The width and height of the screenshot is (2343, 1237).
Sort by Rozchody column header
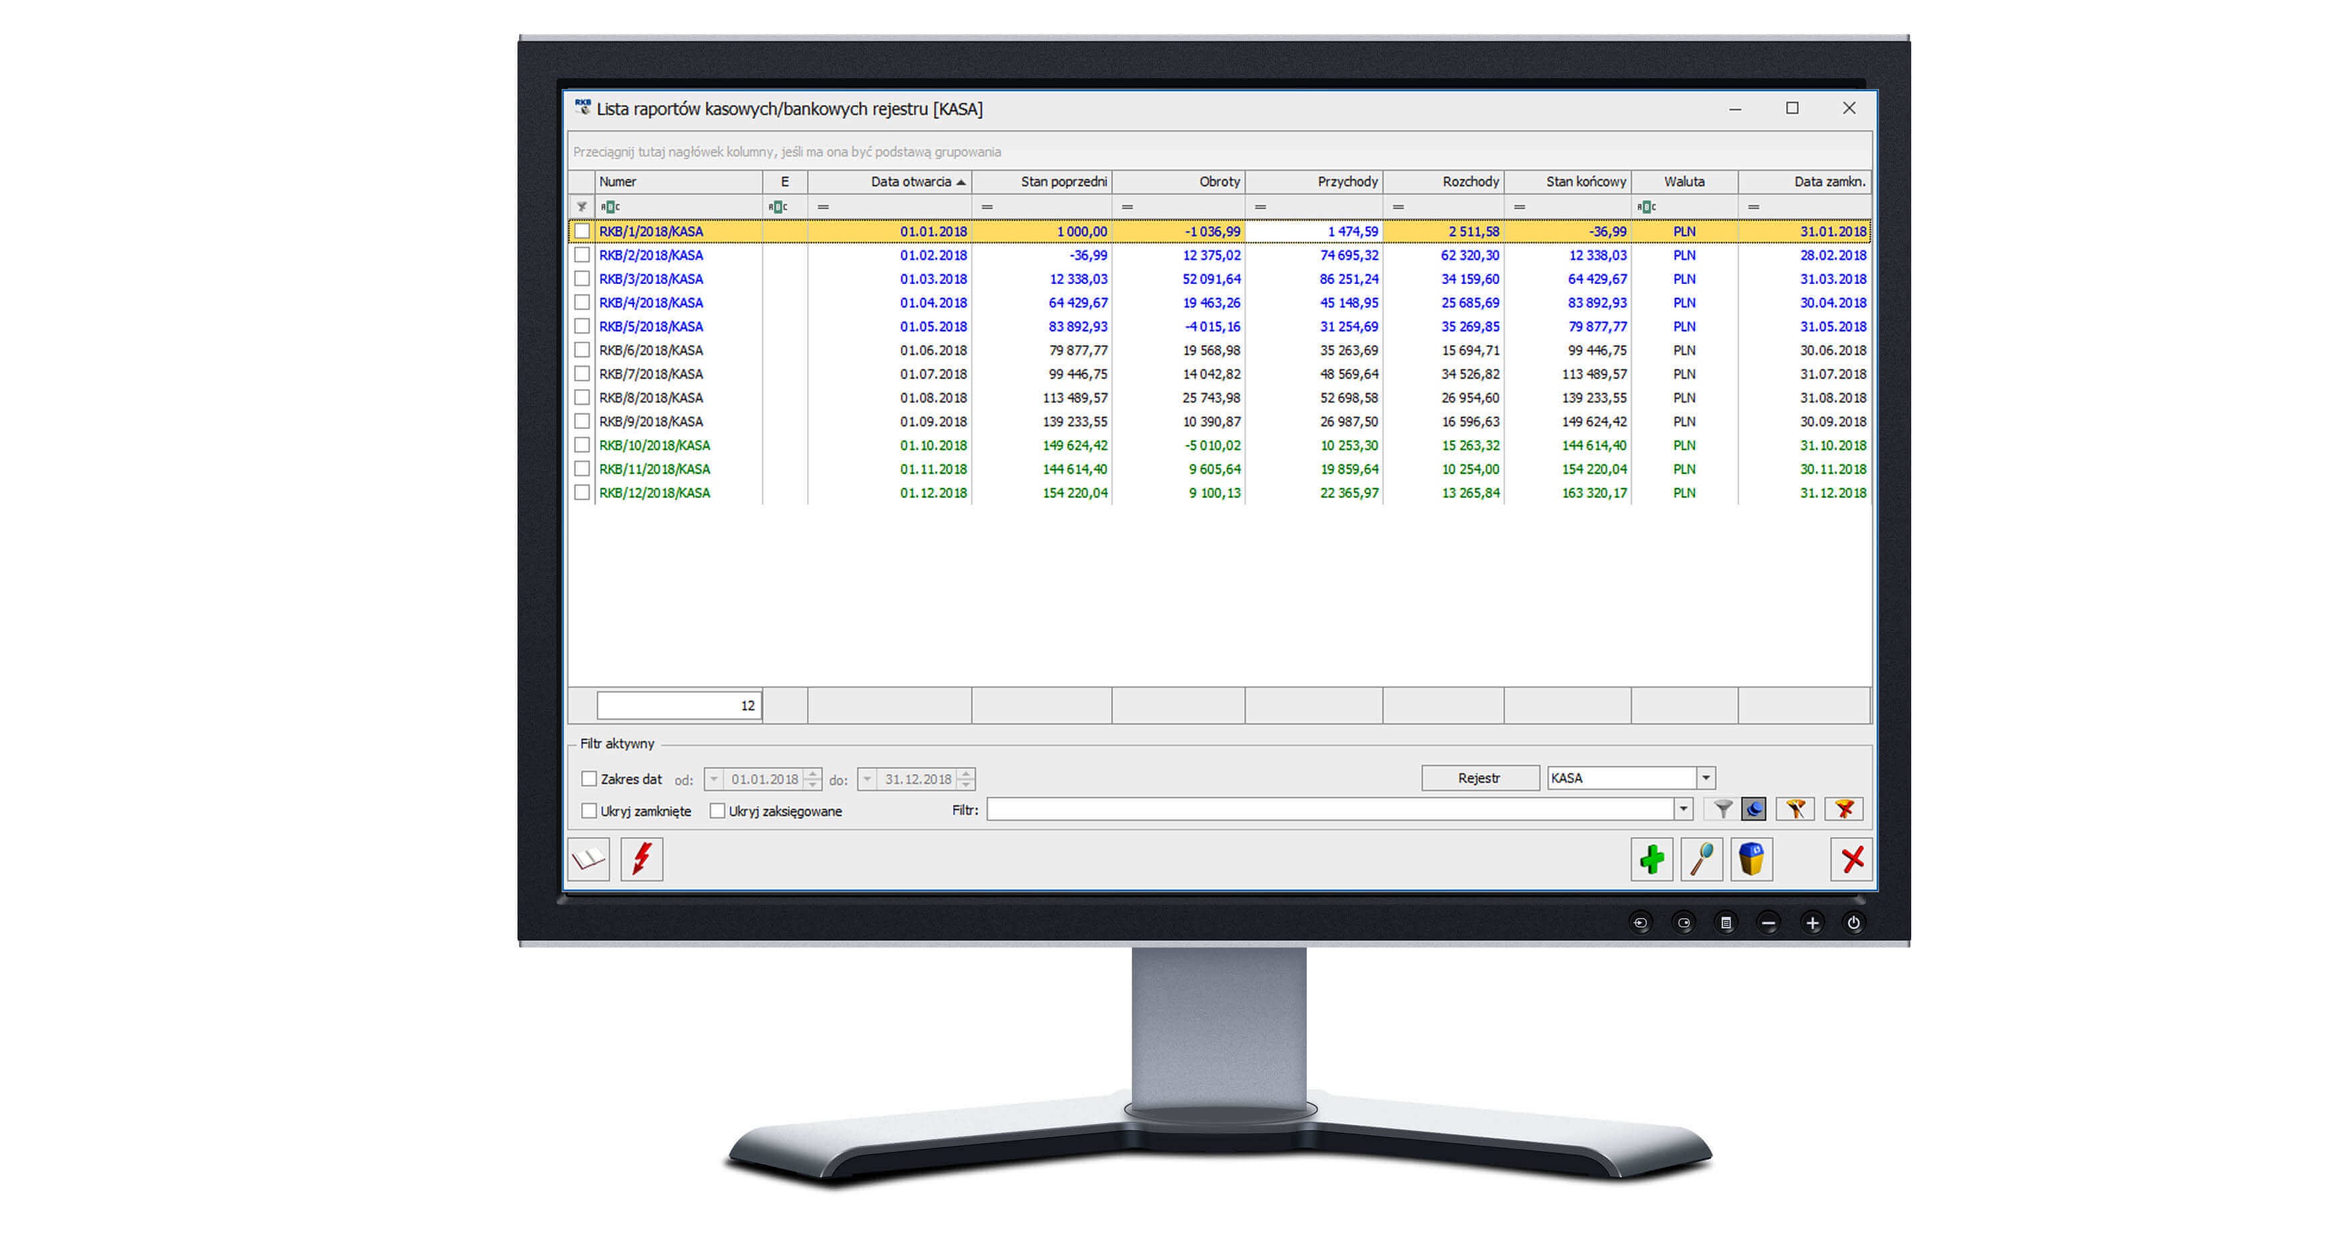click(x=1443, y=181)
